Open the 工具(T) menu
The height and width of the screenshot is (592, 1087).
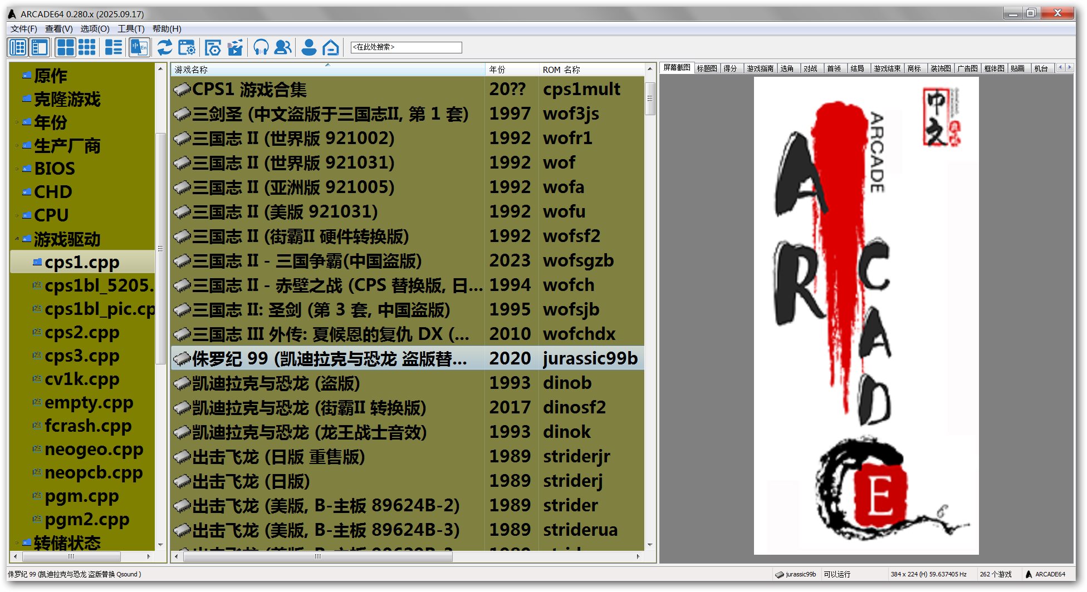pyautogui.click(x=131, y=29)
